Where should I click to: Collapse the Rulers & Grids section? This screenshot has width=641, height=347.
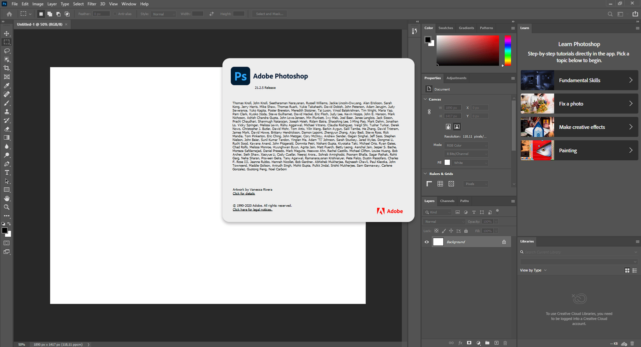click(x=425, y=174)
